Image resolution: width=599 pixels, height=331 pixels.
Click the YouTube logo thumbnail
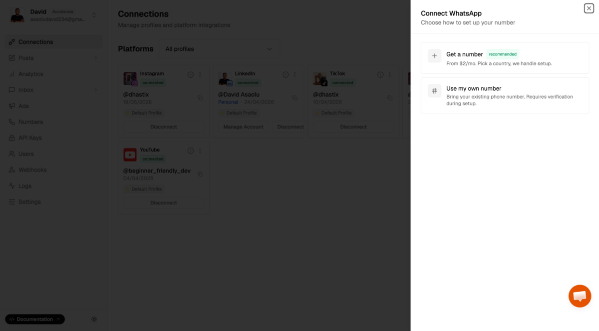(130, 155)
